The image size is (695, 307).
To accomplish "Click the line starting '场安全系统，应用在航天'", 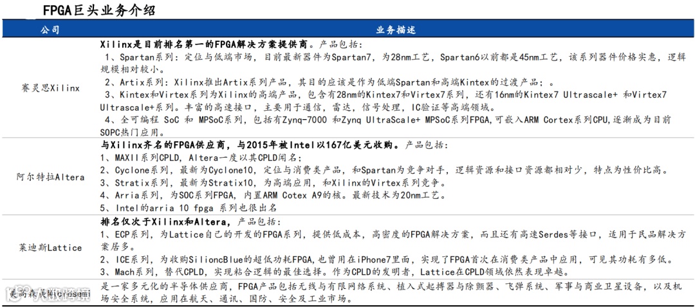I will coord(227,299).
